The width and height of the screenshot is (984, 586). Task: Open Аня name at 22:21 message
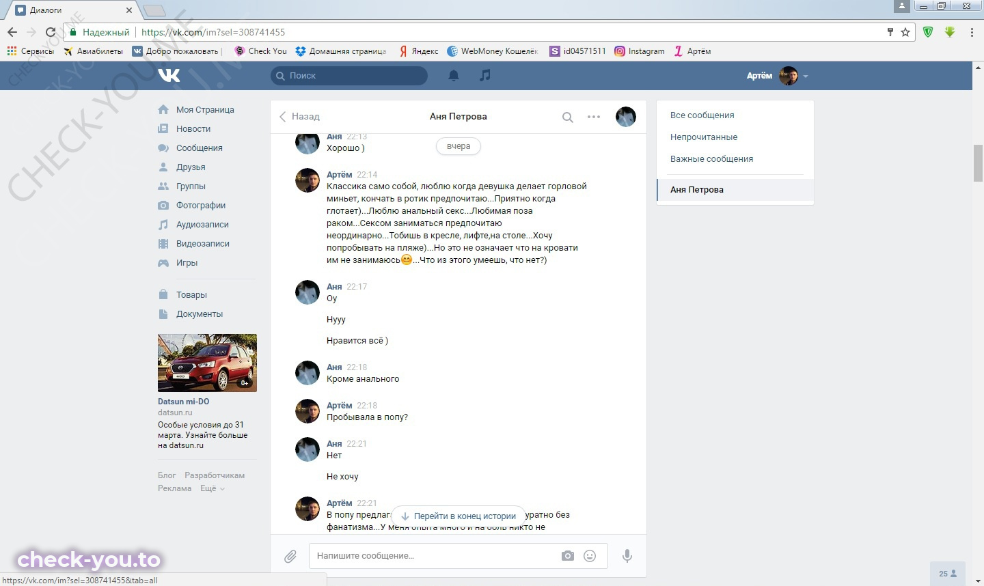coord(334,443)
